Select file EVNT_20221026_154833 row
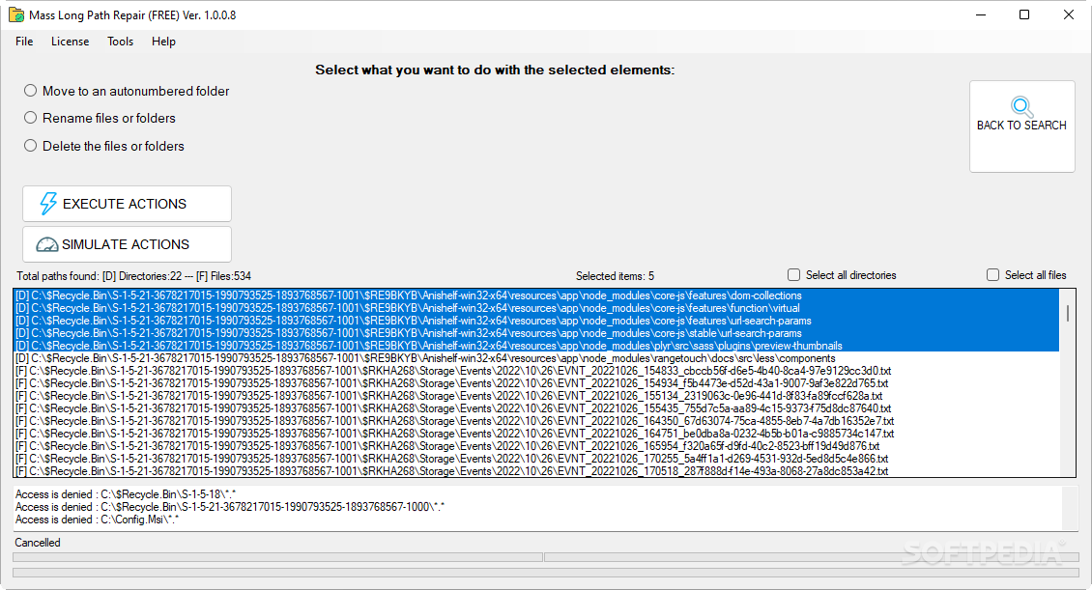 tap(536, 371)
